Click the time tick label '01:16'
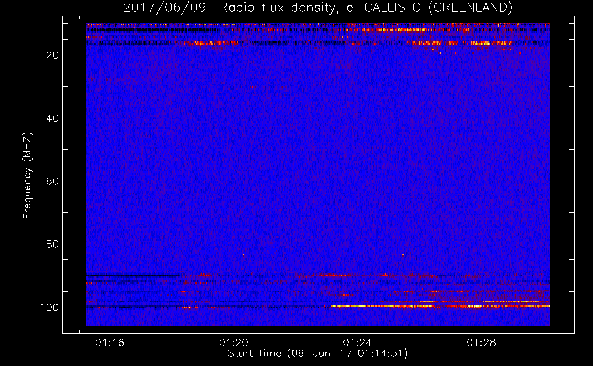 (110, 343)
